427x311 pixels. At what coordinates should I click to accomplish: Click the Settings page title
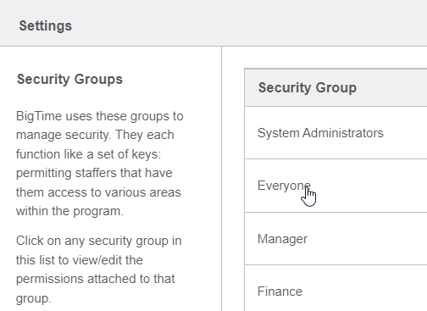[46, 26]
